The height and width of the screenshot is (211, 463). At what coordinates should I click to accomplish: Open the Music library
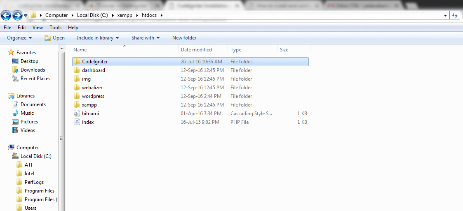click(x=23, y=113)
